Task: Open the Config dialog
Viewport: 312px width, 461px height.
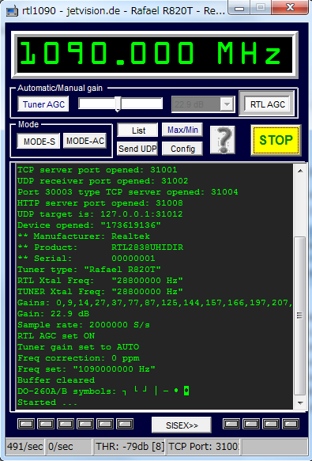Action: pos(182,149)
